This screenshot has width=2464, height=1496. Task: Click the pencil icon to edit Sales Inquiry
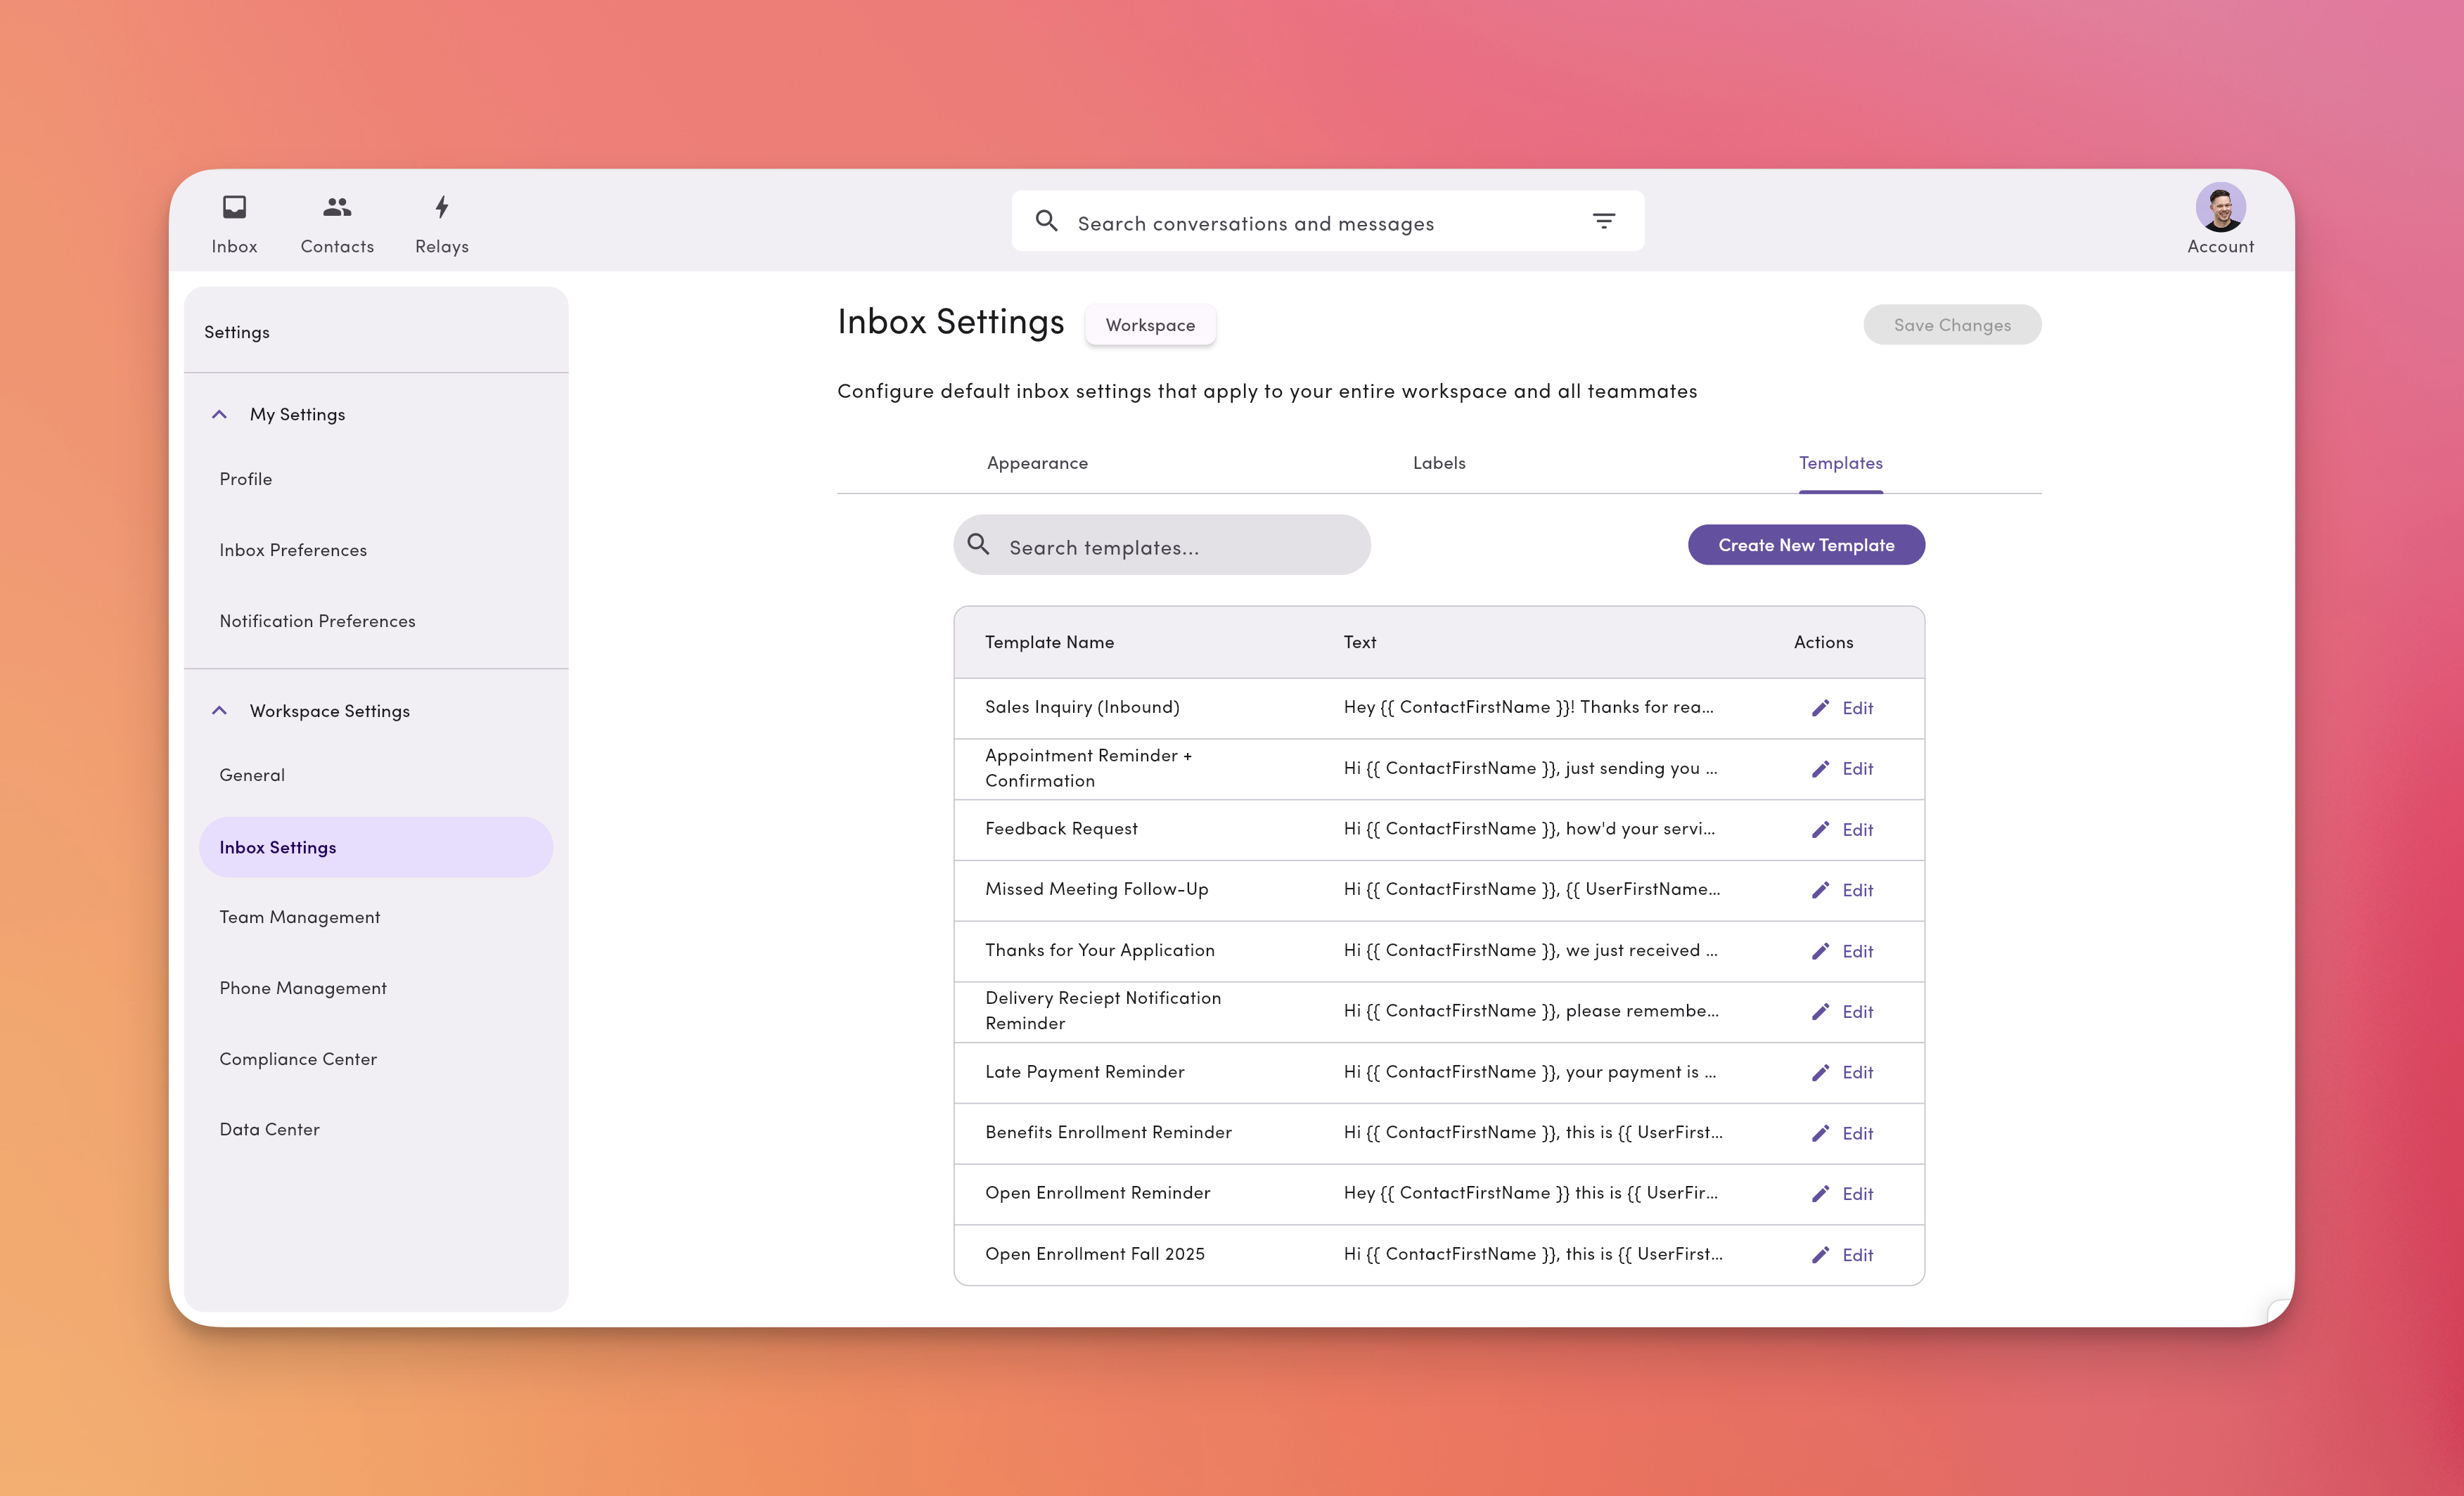(x=1822, y=707)
